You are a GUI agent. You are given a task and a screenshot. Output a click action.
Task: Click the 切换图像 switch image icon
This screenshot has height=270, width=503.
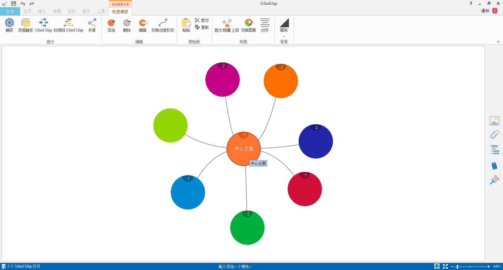248,23
